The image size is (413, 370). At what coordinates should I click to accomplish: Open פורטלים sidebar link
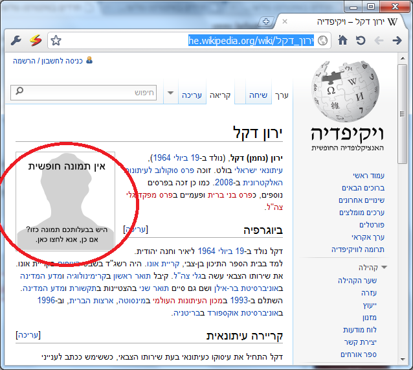pyautogui.click(x=372, y=225)
